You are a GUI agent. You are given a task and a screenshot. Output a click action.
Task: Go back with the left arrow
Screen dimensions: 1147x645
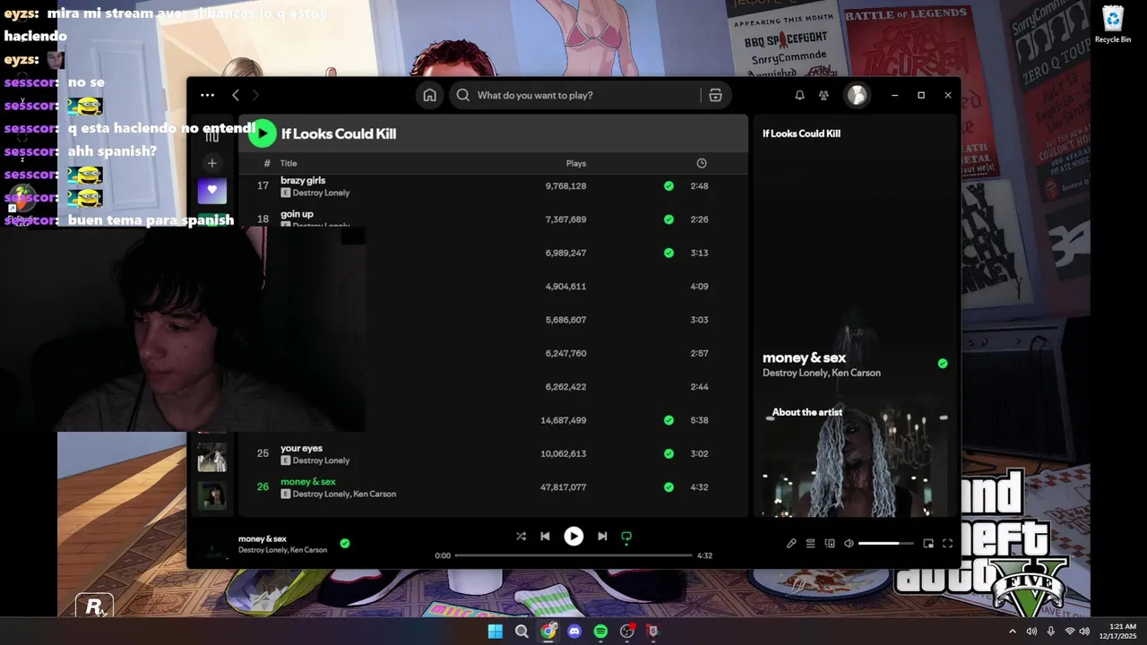coord(236,95)
